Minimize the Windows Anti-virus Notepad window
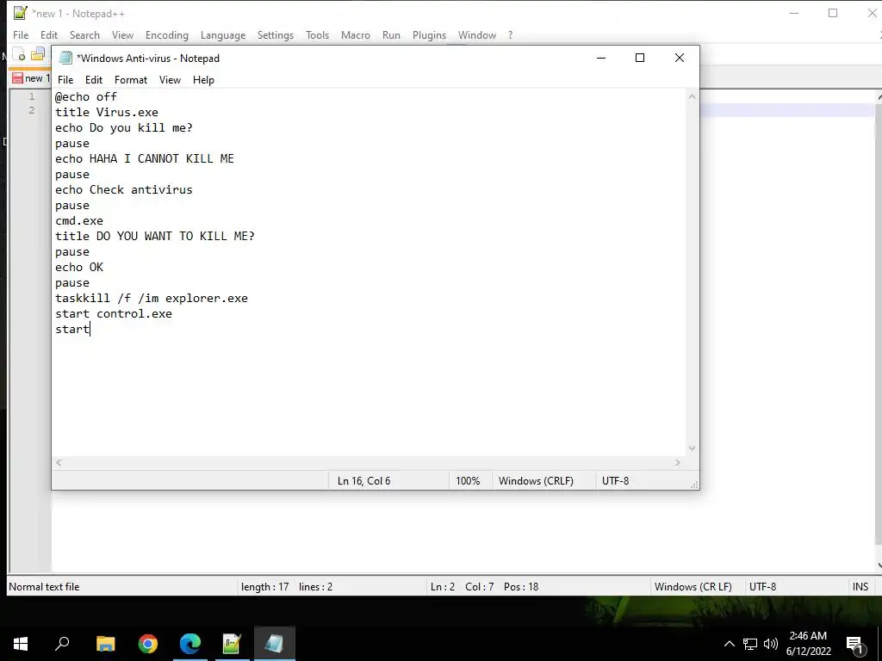Viewport: 882px width, 661px height. tap(600, 58)
